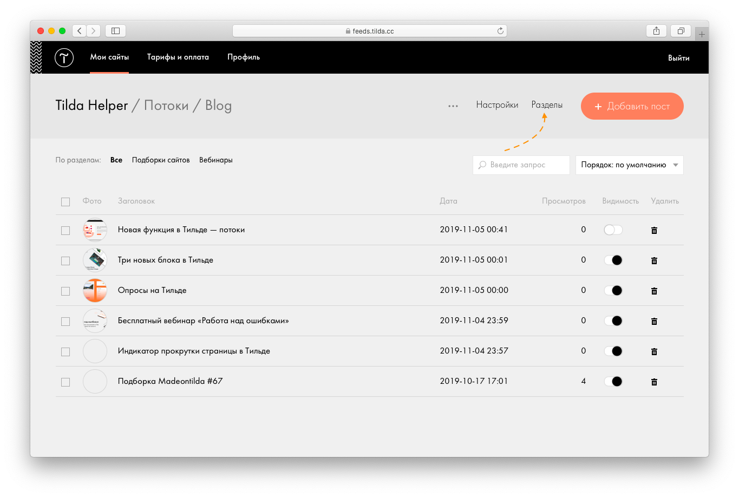Image resolution: width=739 pixels, height=497 pixels.
Task: Toggle the Safari sidebar button
Action: point(115,31)
